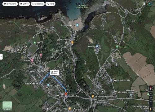The width and height of the screenshot is (155, 112).
Task: Show my location on the map
Action: 151,97
